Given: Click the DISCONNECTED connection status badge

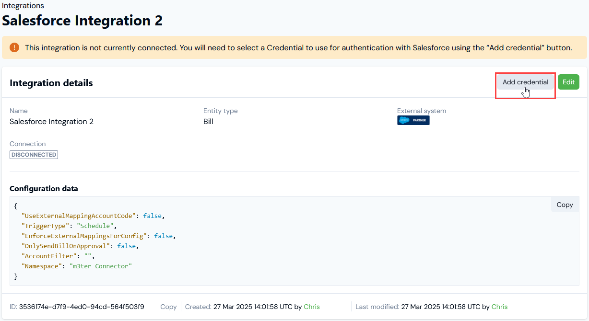Looking at the screenshot, I should [34, 155].
